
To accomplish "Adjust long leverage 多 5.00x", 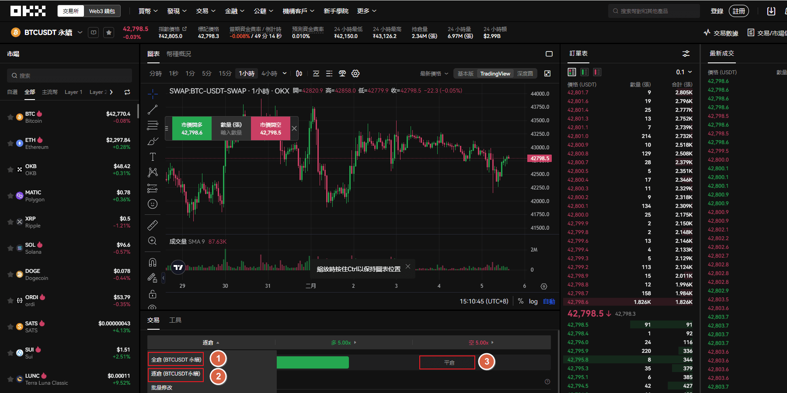I will (x=344, y=342).
